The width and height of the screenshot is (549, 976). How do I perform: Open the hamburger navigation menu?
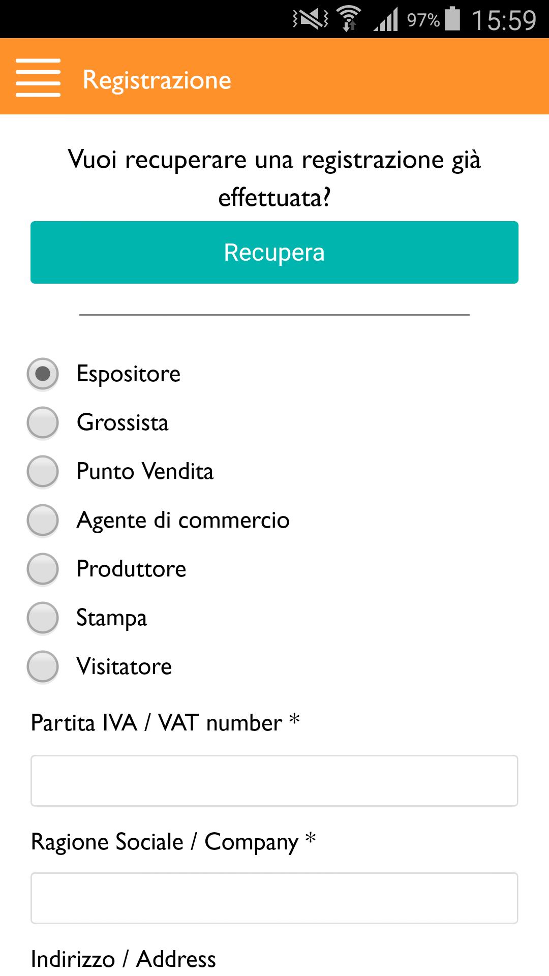(38, 78)
